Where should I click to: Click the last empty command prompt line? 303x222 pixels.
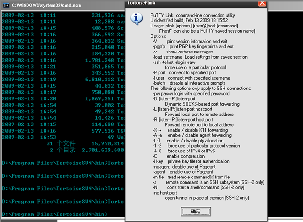(x=55, y=214)
